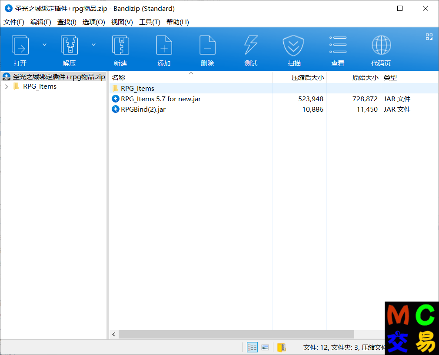Open the Find (查找) menu
This screenshot has height=355, width=439.
coord(67,22)
